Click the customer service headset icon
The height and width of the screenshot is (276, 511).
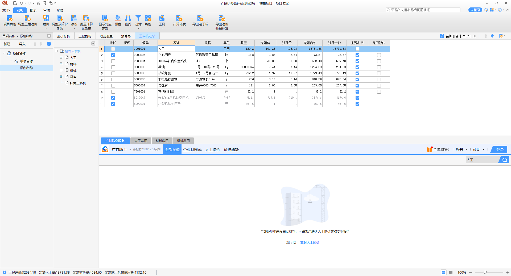pyautogui.click(x=486, y=10)
